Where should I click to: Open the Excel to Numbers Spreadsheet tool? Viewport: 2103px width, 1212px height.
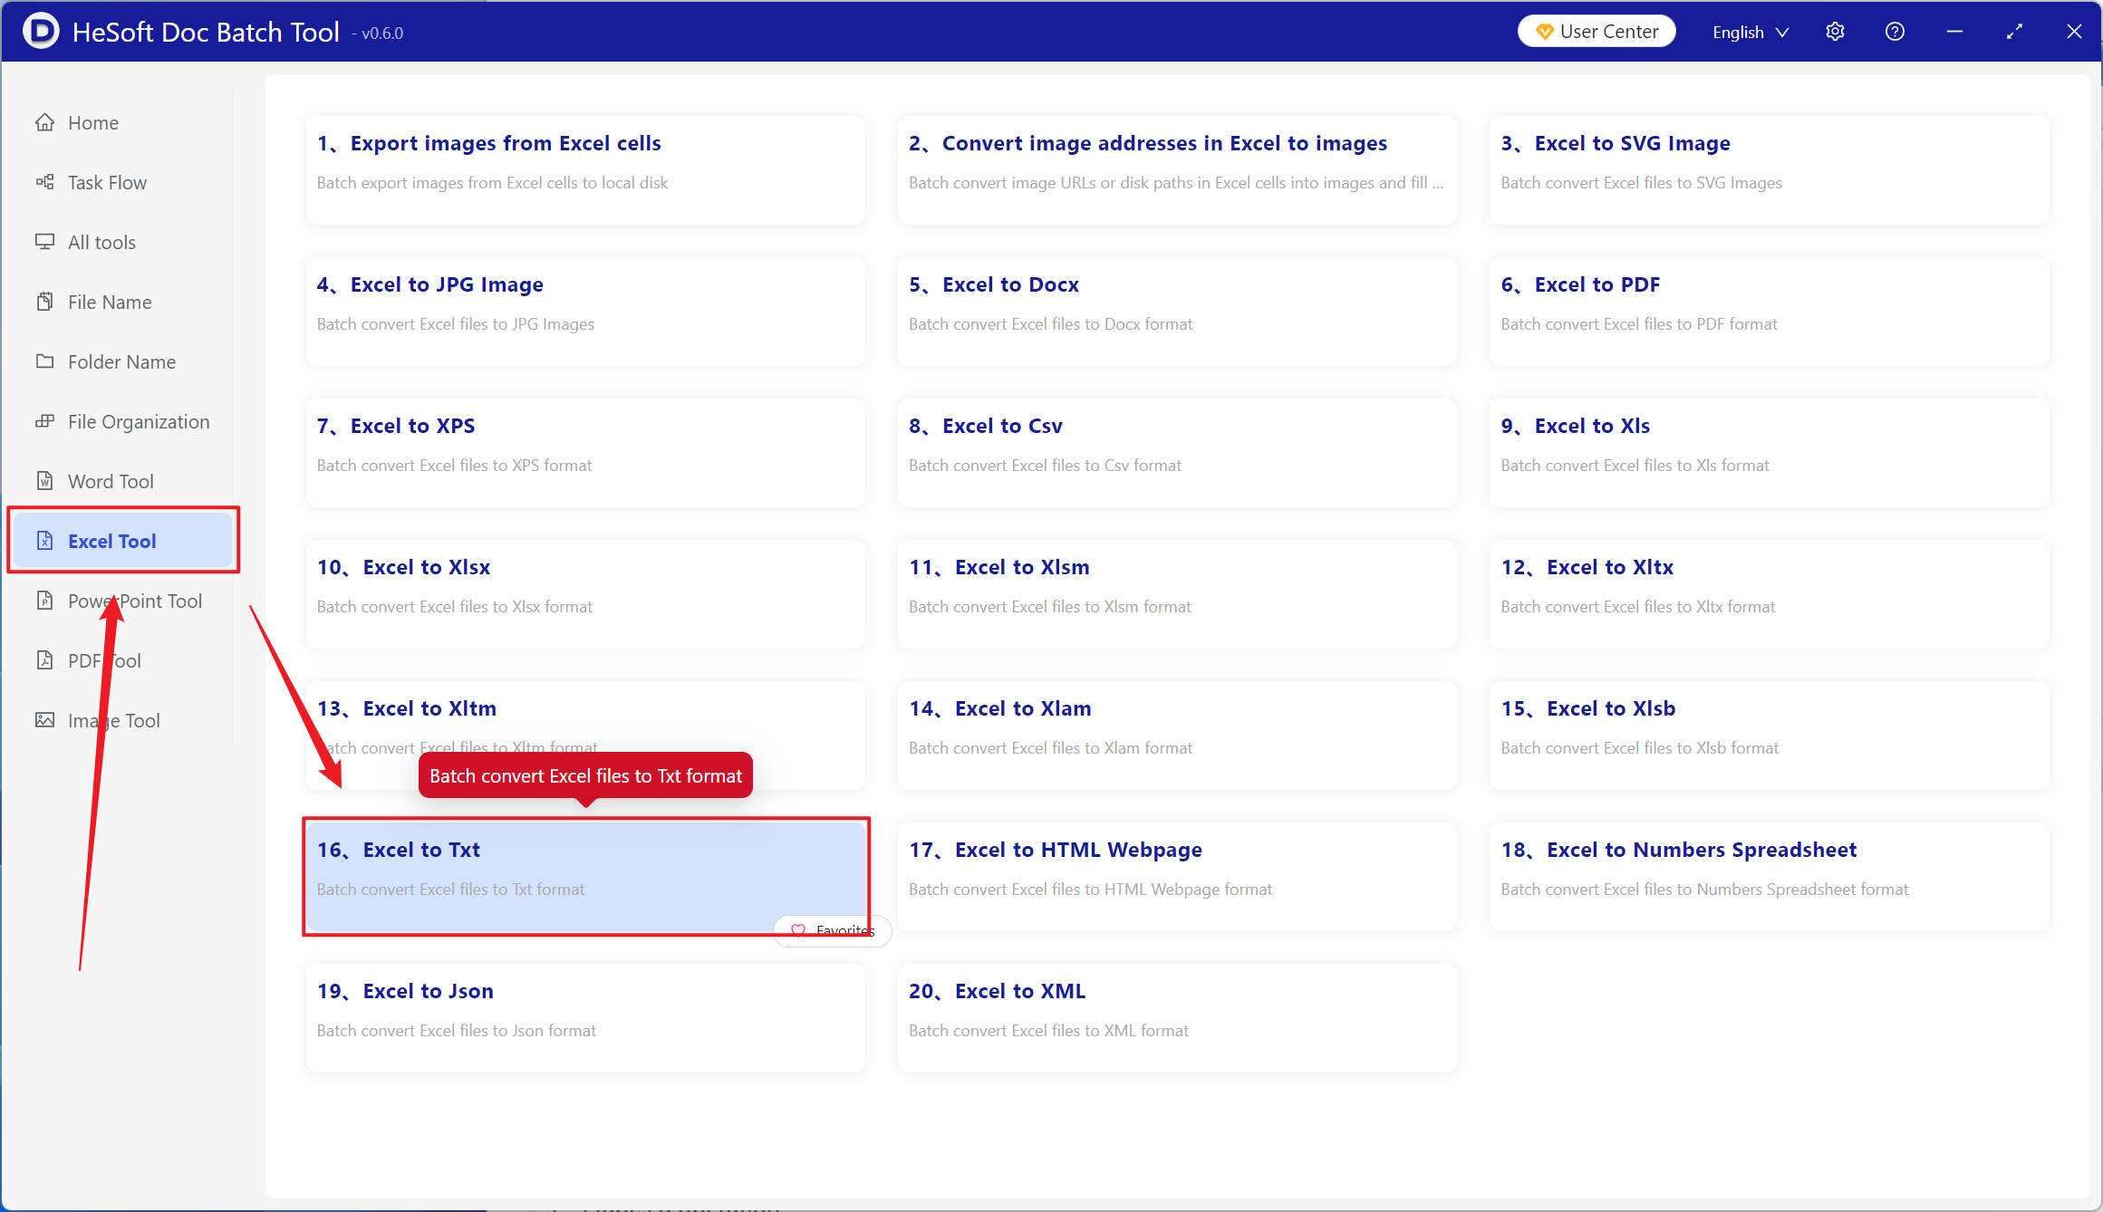[1769, 876]
